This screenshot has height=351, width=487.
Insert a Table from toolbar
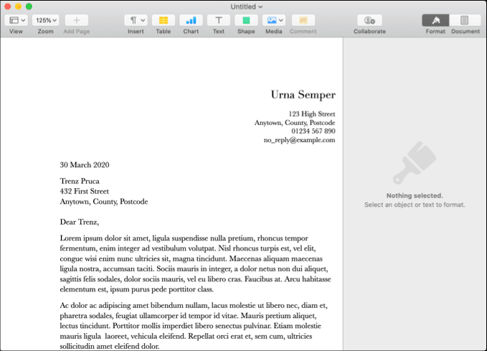coord(164,20)
